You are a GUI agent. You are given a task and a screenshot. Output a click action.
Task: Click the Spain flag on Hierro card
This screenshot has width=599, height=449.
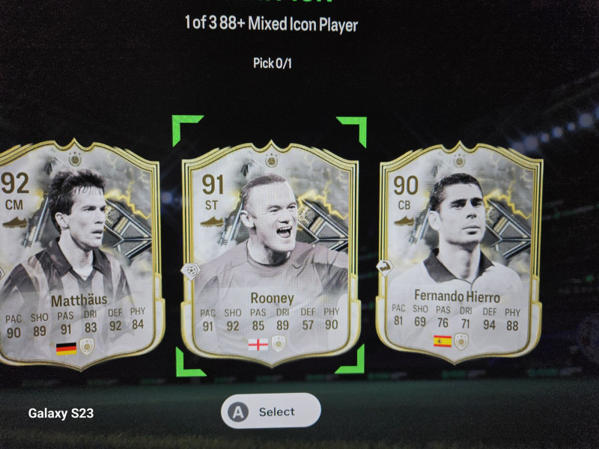[x=443, y=341]
